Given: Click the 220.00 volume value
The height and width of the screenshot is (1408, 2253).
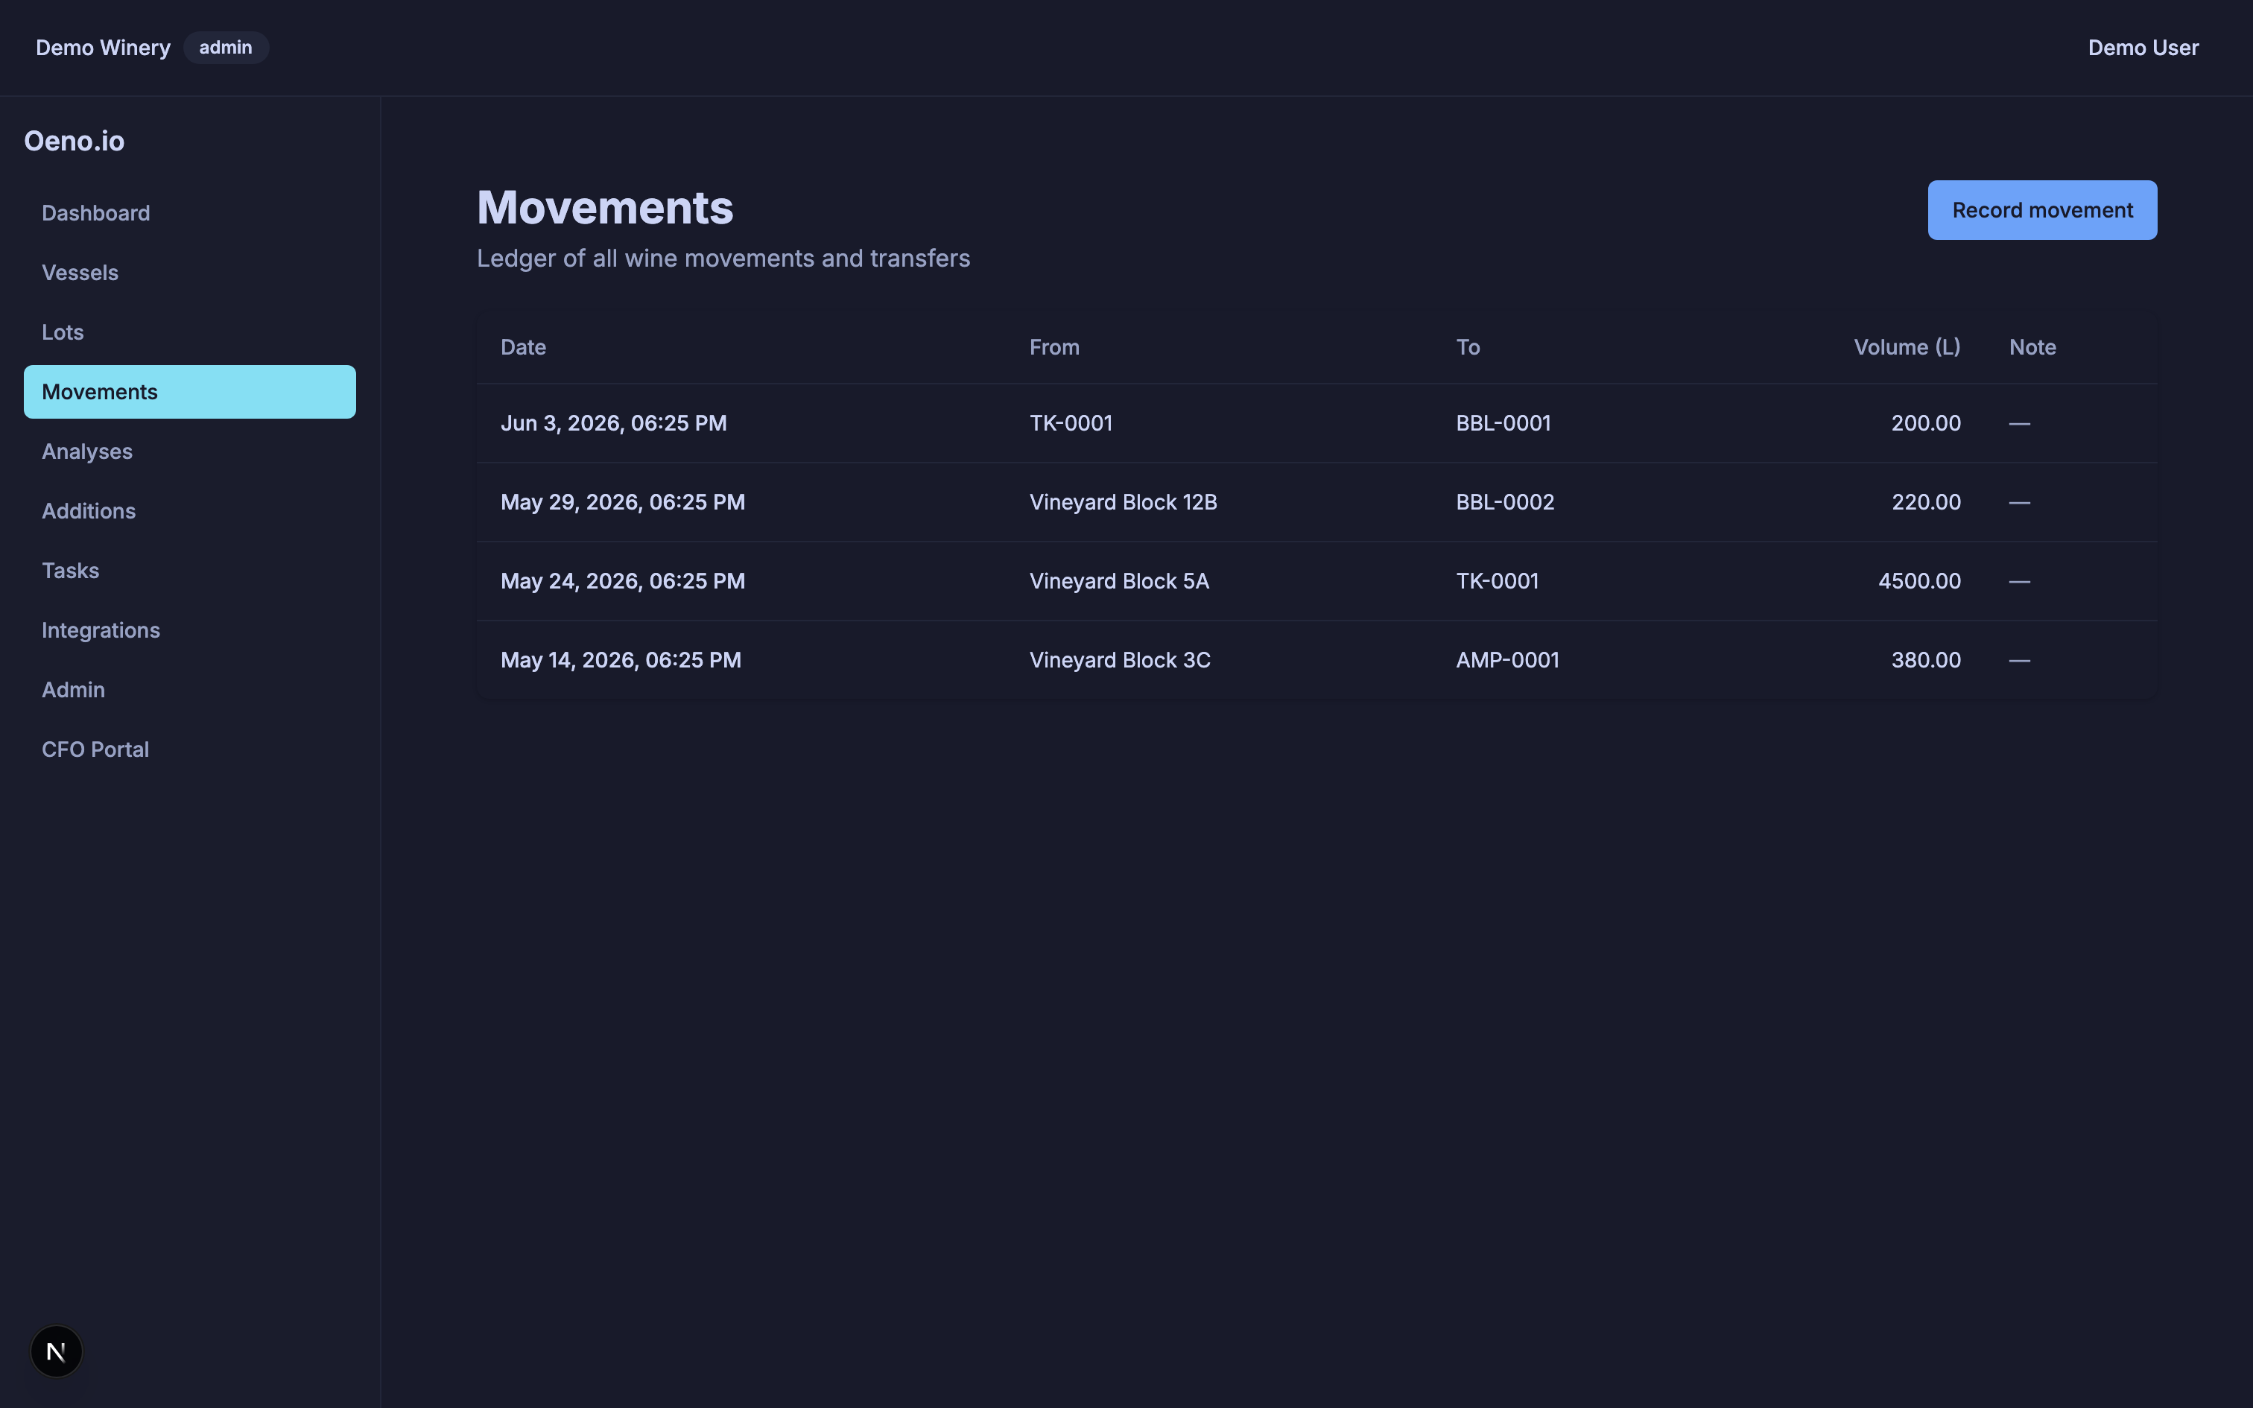Looking at the screenshot, I should tap(1925, 503).
